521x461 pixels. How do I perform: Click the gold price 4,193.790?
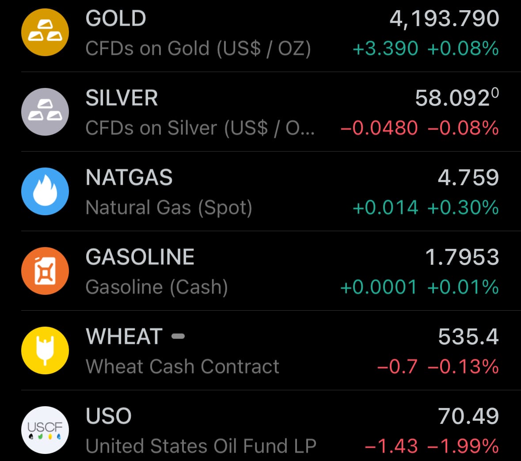coord(444,19)
